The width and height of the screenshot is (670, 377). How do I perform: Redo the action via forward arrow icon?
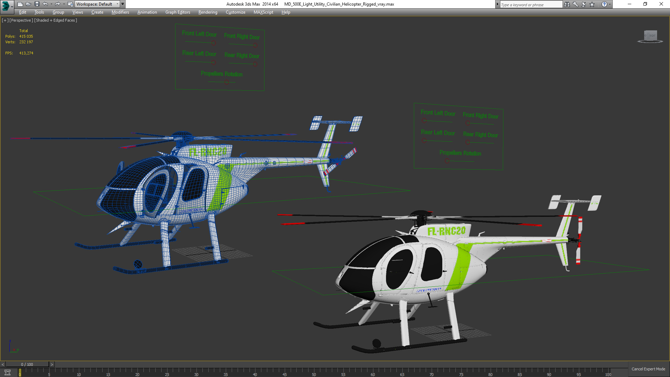(58, 4)
